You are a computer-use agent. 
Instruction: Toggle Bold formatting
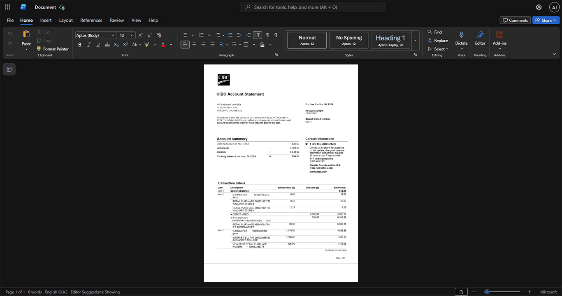point(80,44)
